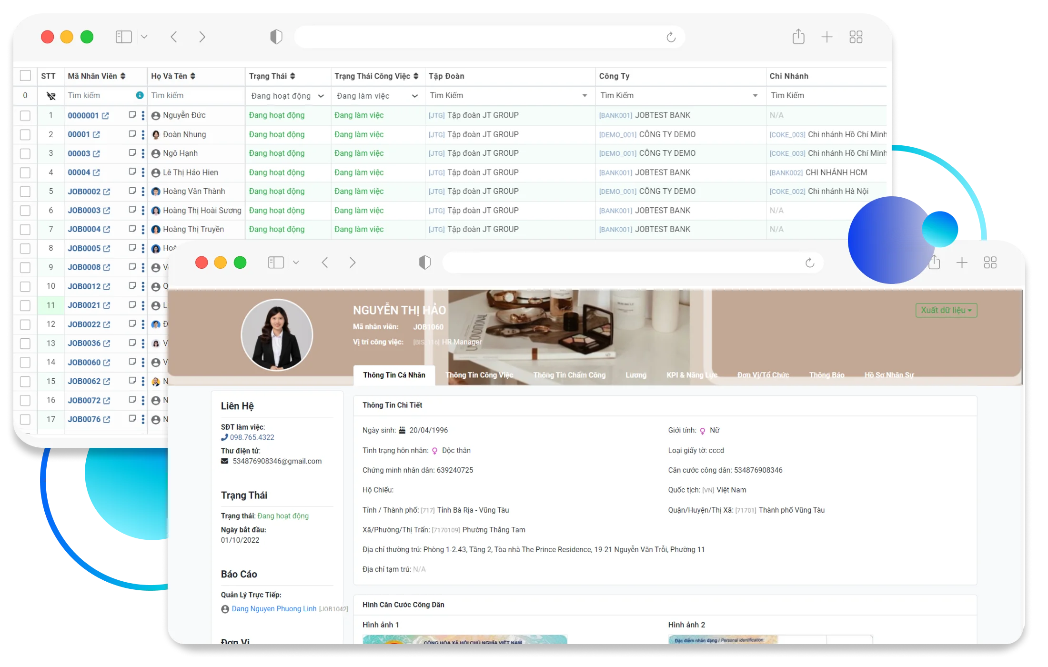The height and width of the screenshot is (667, 1048).
Task: Click new tab plus icon in back window
Action: pyautogui.click(x=827, y=37)
